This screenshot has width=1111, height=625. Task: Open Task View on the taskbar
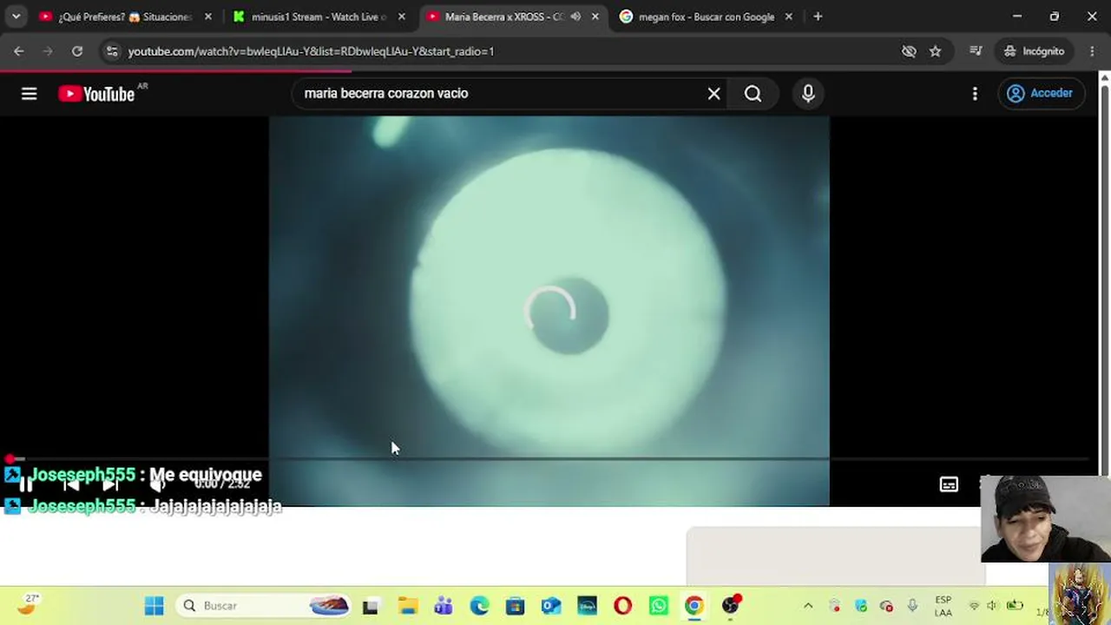coord(371,606)
